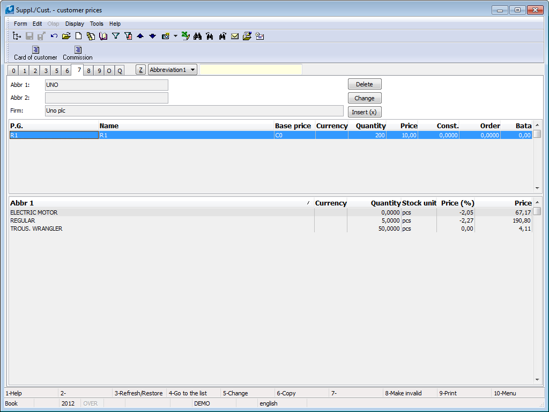Click the Firm field containing Uno plc
Viewport: 549px width, 412px height.
click(x=194, y=111)
